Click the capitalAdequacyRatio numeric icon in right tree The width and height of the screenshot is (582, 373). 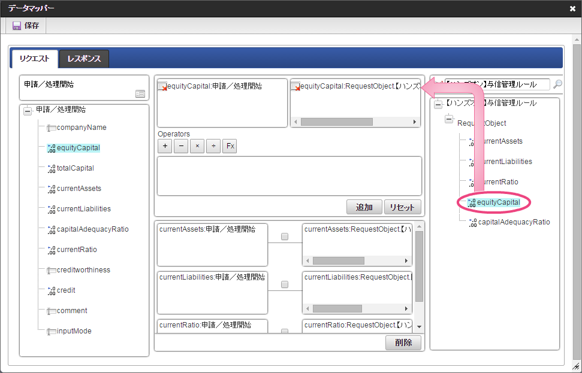click(x=472, y=223)
